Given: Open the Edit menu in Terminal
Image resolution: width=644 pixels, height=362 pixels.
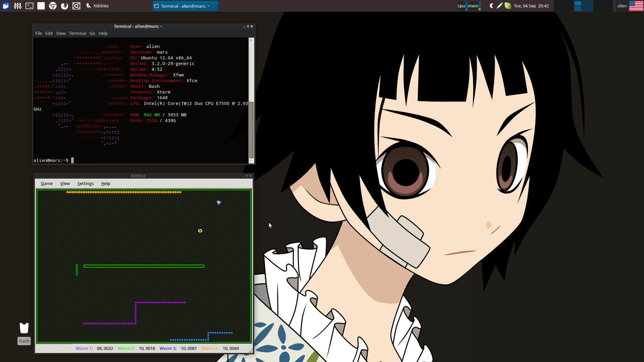Looking at the screenshot, I should (x=49, y=33).
